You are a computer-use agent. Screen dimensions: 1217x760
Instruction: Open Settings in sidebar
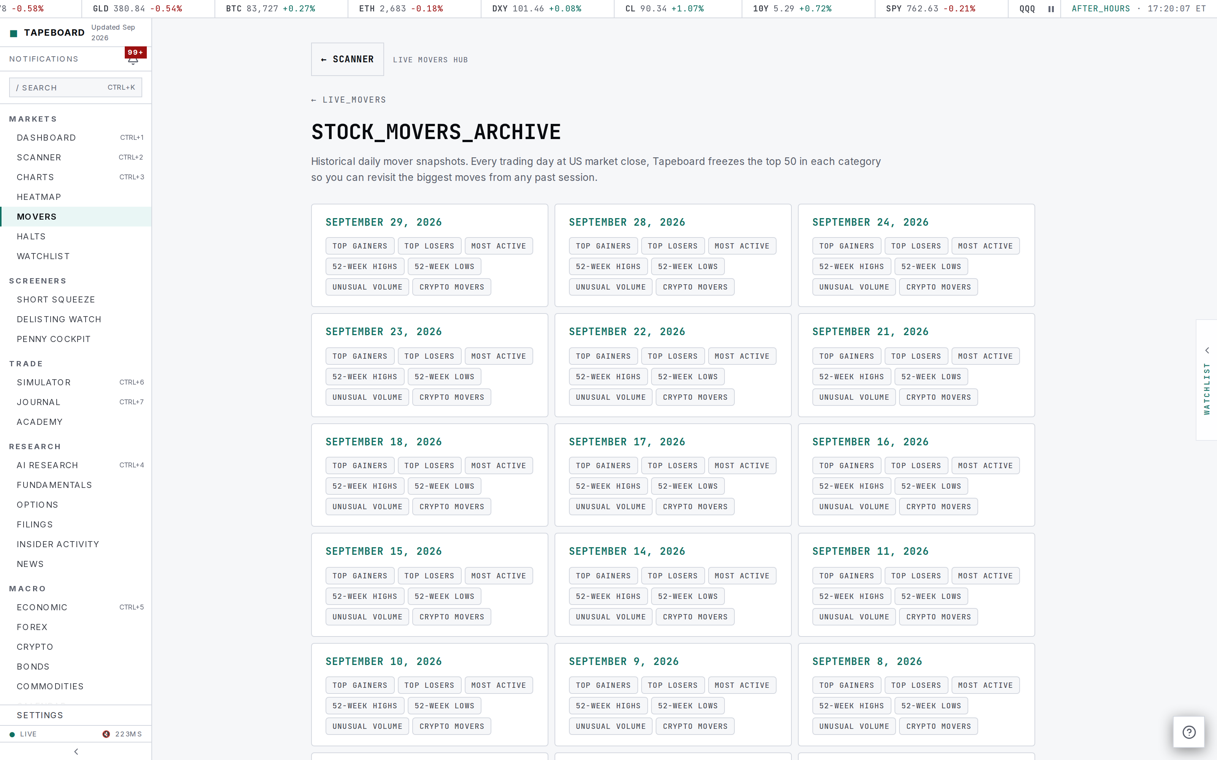(76, 715)
